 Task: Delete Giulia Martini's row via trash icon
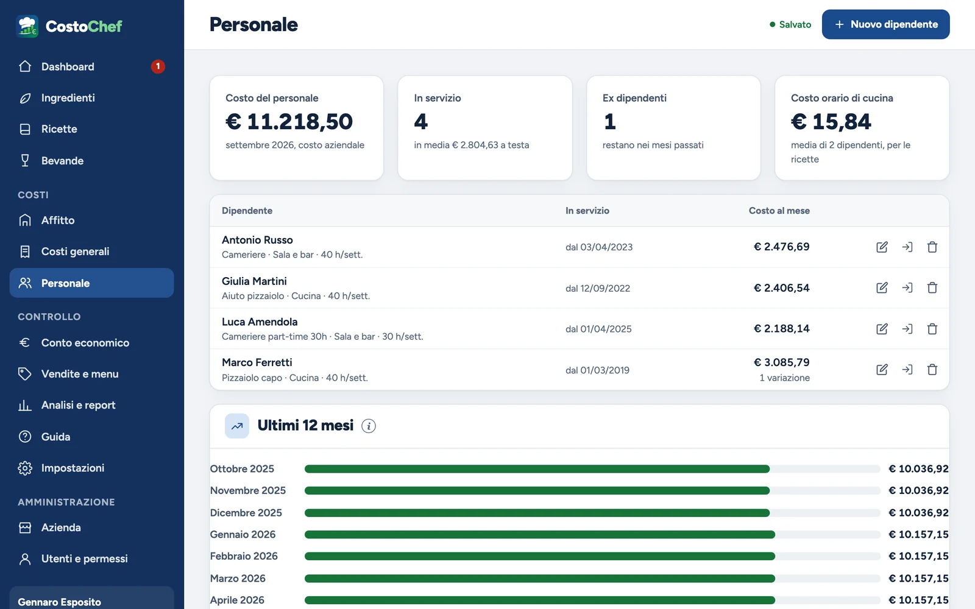(932, 288)
